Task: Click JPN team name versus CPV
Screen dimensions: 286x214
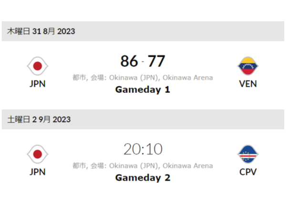Action: (x=38, y=172)
